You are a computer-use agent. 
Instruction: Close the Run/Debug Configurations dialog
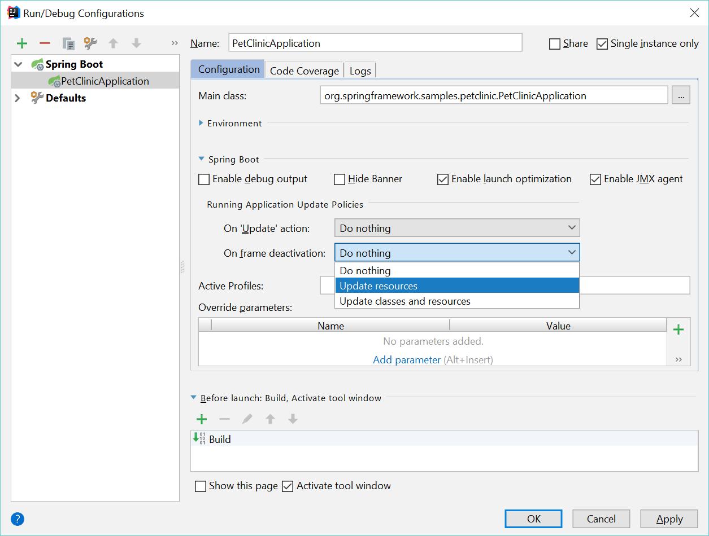click(x=694, y=13)
